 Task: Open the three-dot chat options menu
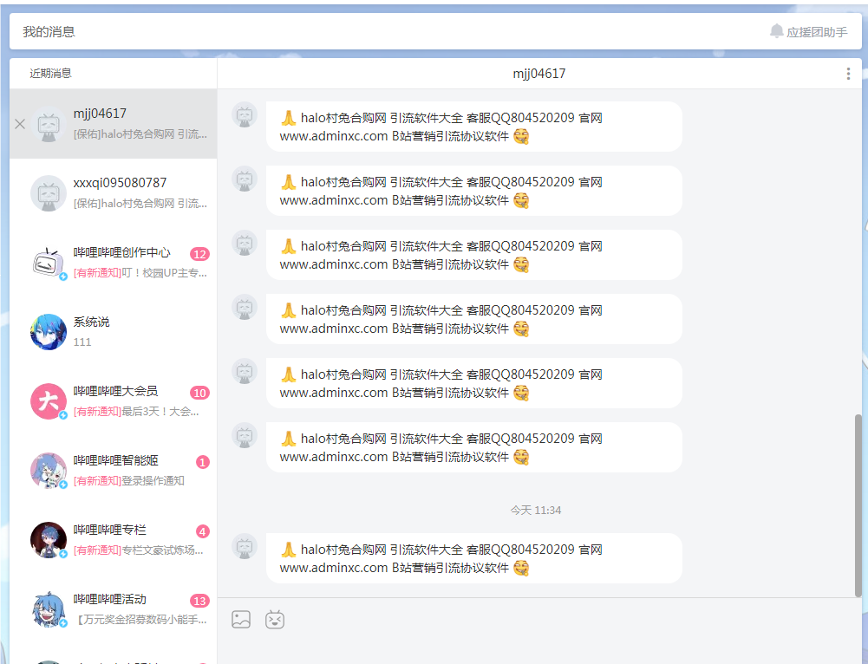[x=847, y=74]
